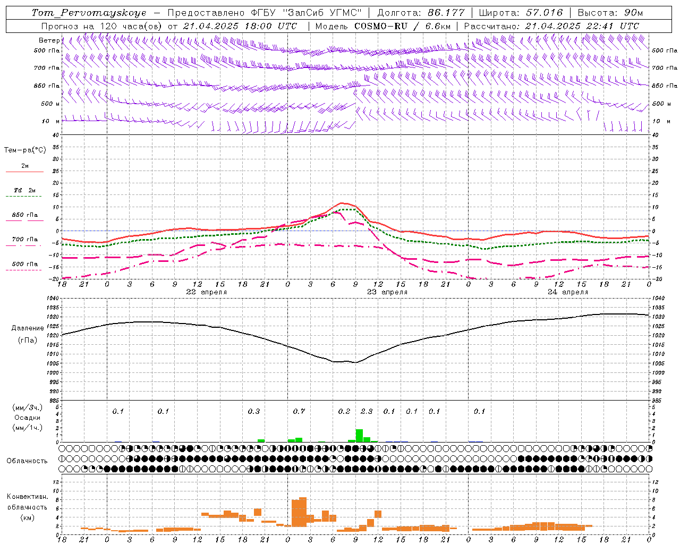Select the latitude value 57.016
The image size is (680, 544).
(x=544, y=13)
